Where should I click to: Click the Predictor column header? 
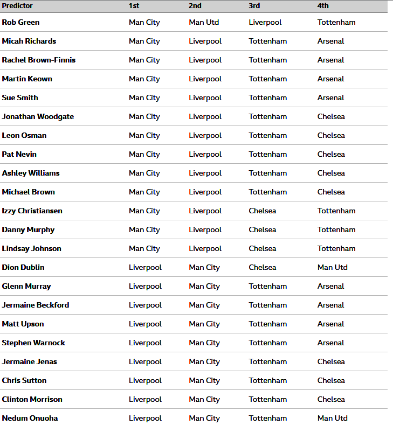17,6
